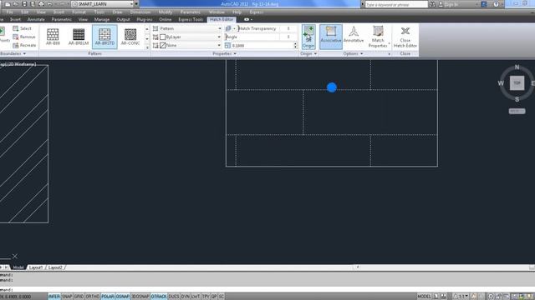Open Match Properties tool
The image size is (535, 300).
pyautogui.click(x=378, y=37)
